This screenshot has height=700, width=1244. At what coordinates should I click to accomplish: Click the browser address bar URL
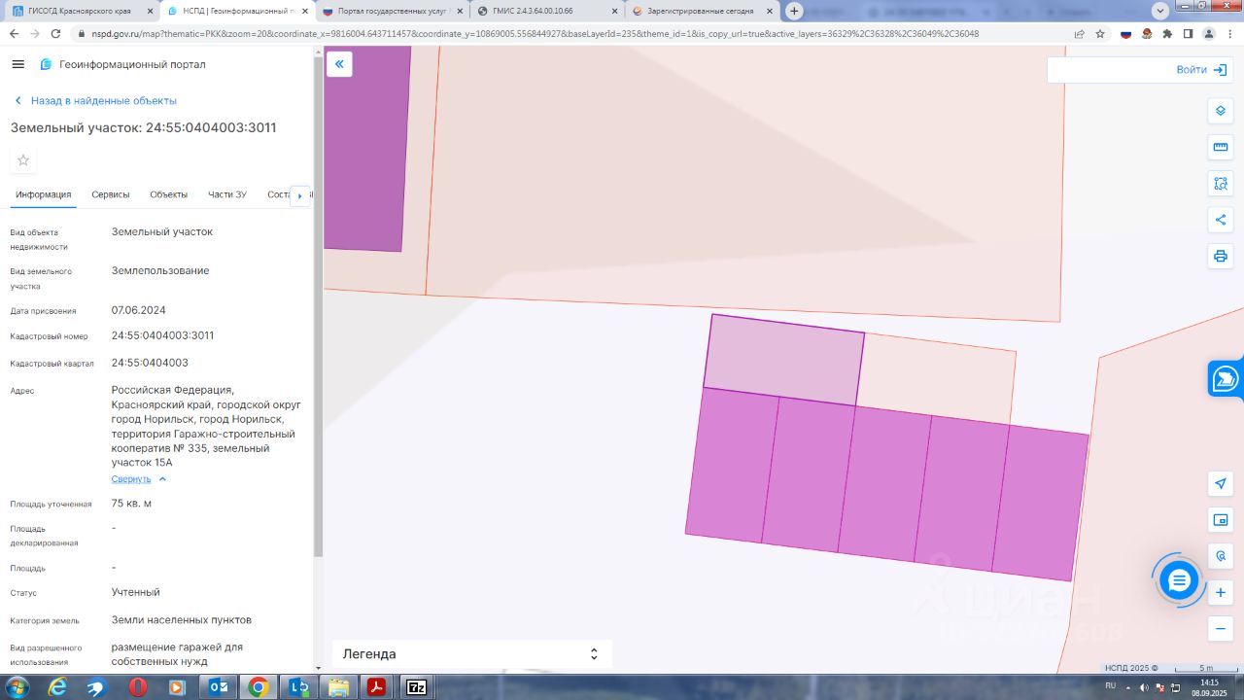tap(535, 33)
